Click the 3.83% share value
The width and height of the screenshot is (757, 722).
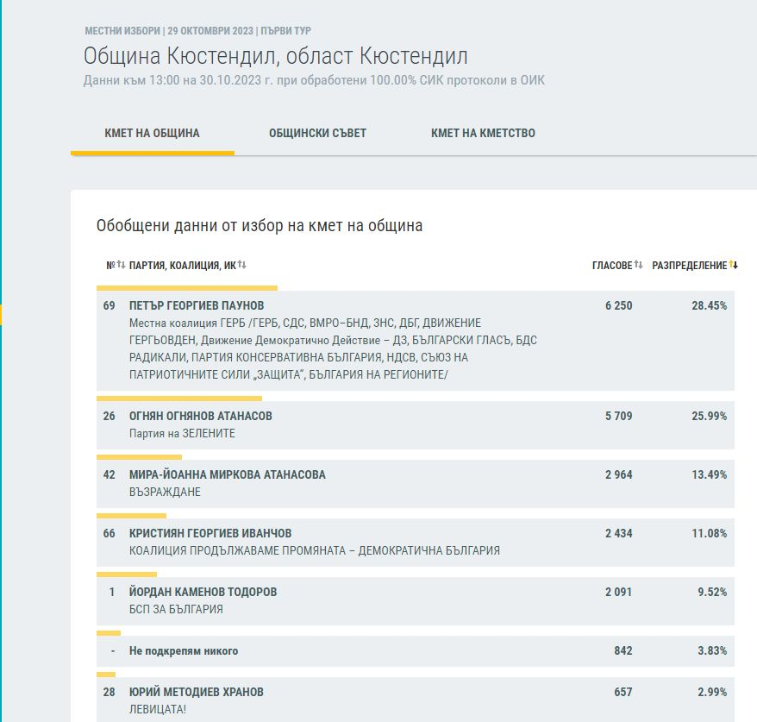712,651
